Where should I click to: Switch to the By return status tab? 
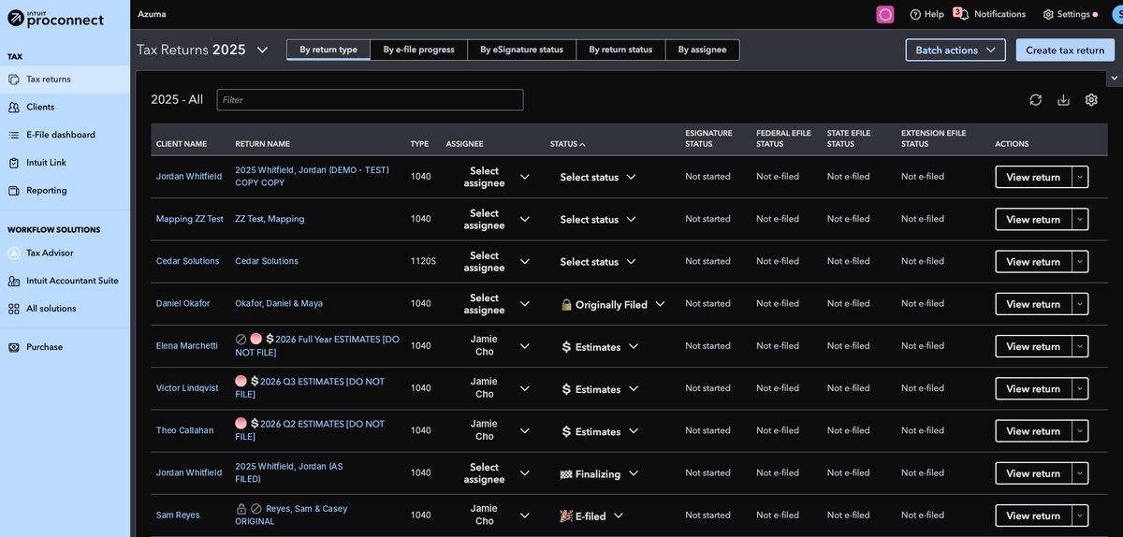[x=620, y=50]
